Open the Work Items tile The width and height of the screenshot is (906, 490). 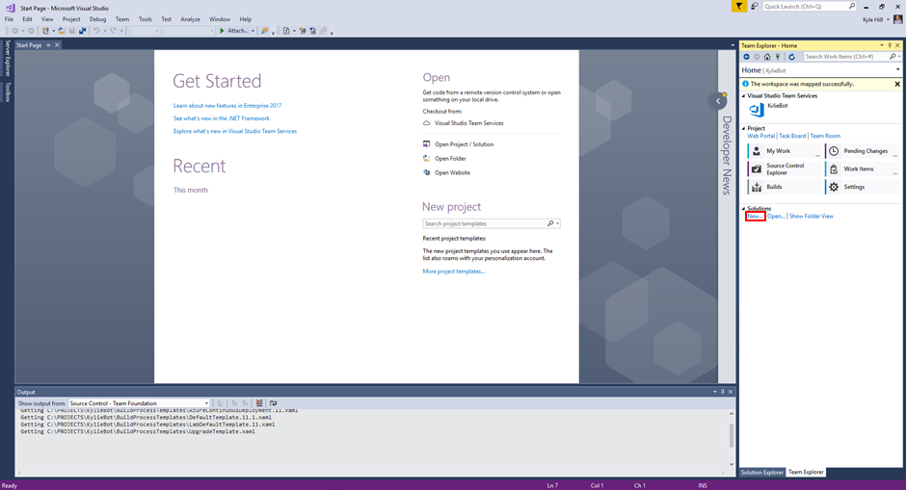tap(862, 169)
